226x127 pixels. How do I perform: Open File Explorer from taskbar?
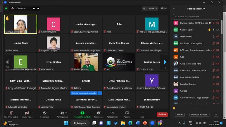(x=123, y=123)
